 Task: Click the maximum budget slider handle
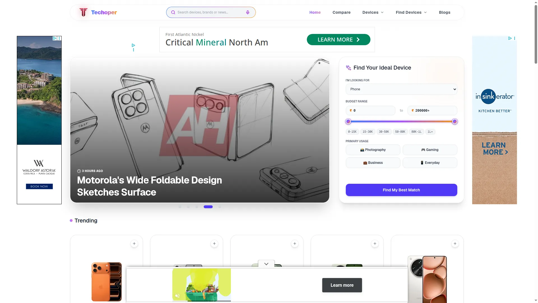click(x=454, y=121)
